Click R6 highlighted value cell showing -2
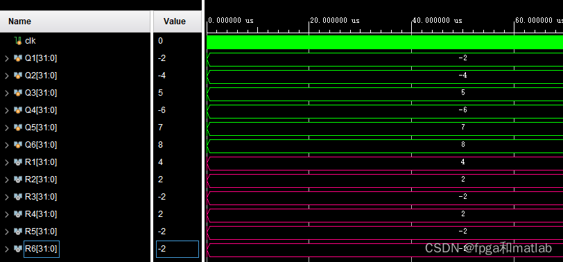This screenshot has height=262, width=563. coord(177,249)
